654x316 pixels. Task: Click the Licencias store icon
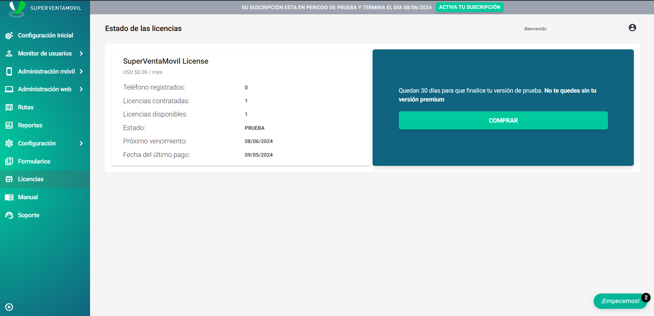coord(9,179)
